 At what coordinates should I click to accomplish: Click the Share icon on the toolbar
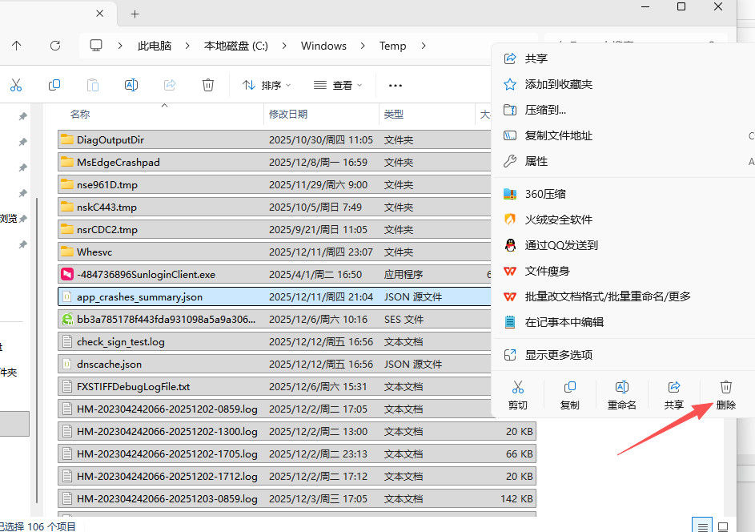170,84
